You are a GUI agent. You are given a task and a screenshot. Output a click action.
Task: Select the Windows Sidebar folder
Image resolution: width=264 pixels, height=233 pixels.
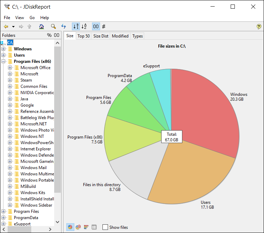point(36,205)
